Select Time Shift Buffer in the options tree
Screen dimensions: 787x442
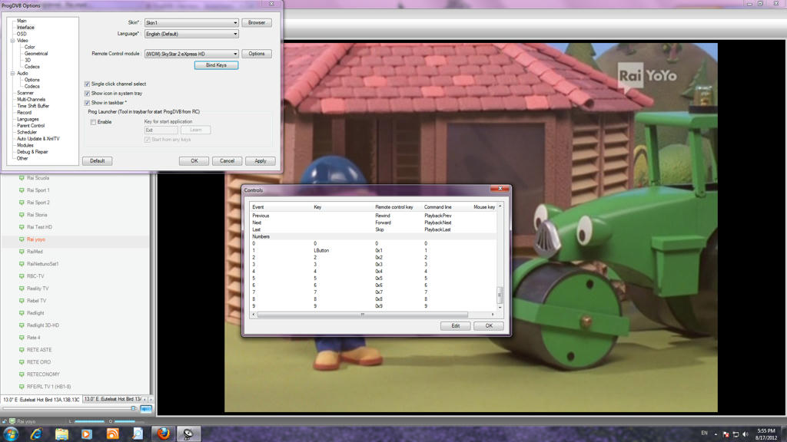point(33,106)
